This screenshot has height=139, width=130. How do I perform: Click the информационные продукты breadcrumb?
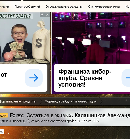click(18, 101)
